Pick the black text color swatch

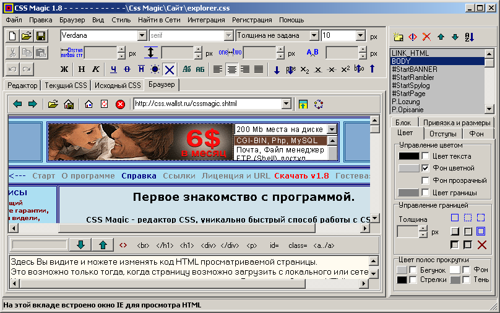(x=409, y=156)
